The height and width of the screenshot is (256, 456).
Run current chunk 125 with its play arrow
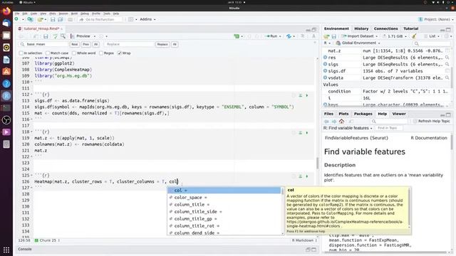[307, 176]
